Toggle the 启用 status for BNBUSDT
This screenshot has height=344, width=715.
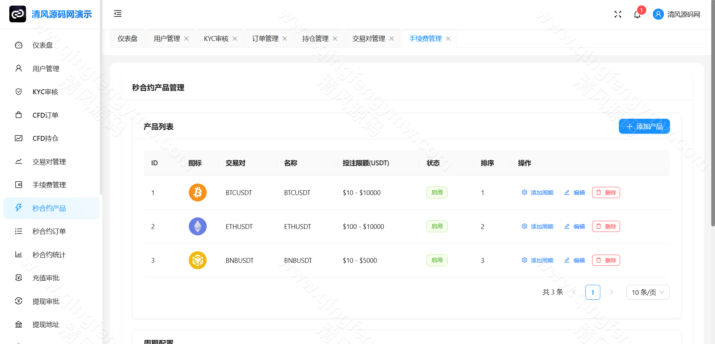pos(437,260)
